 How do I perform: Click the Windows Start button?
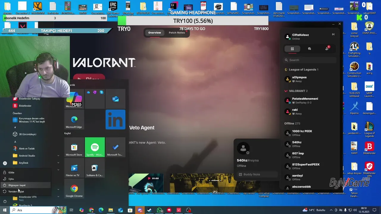[x=5, y=210]
